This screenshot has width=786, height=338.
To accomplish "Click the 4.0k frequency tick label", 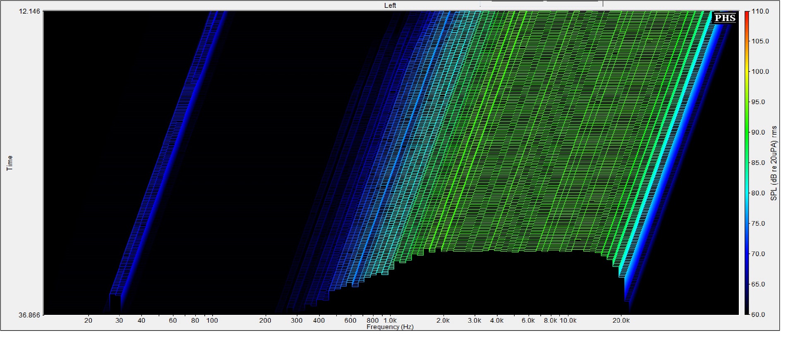I will click(497, 320).
